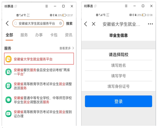The image size is (158, 128).
Task: Open 安徽省高等教育学历考试毕业生就业调整改派服务
Action: pos(43,86)
